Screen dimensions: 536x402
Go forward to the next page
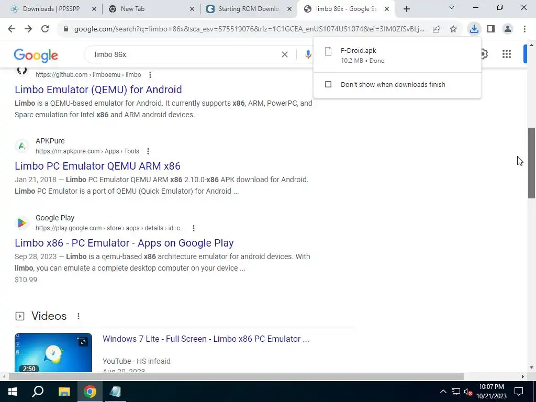point(28,29)
